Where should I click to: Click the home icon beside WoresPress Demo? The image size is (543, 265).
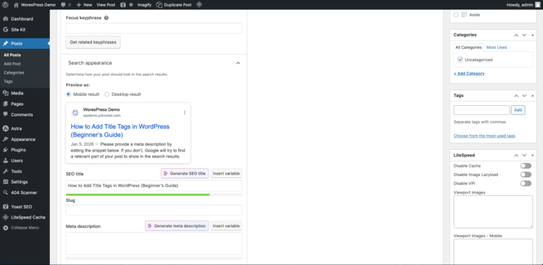pyautogui.click(x=17, y=5)
